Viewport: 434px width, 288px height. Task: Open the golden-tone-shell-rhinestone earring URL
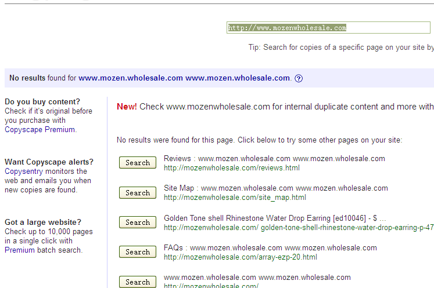tap(299, 228)
